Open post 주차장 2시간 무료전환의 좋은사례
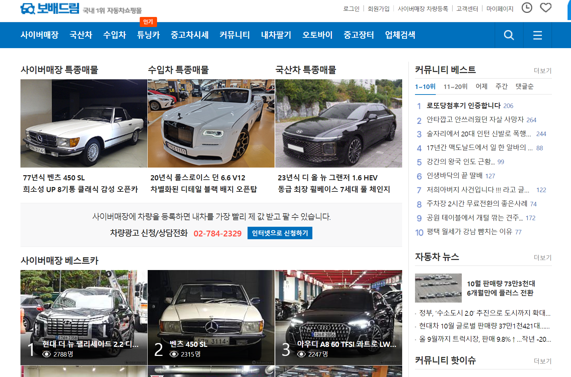Viewport: 571px width, 377px height. (x=477, y=204)
